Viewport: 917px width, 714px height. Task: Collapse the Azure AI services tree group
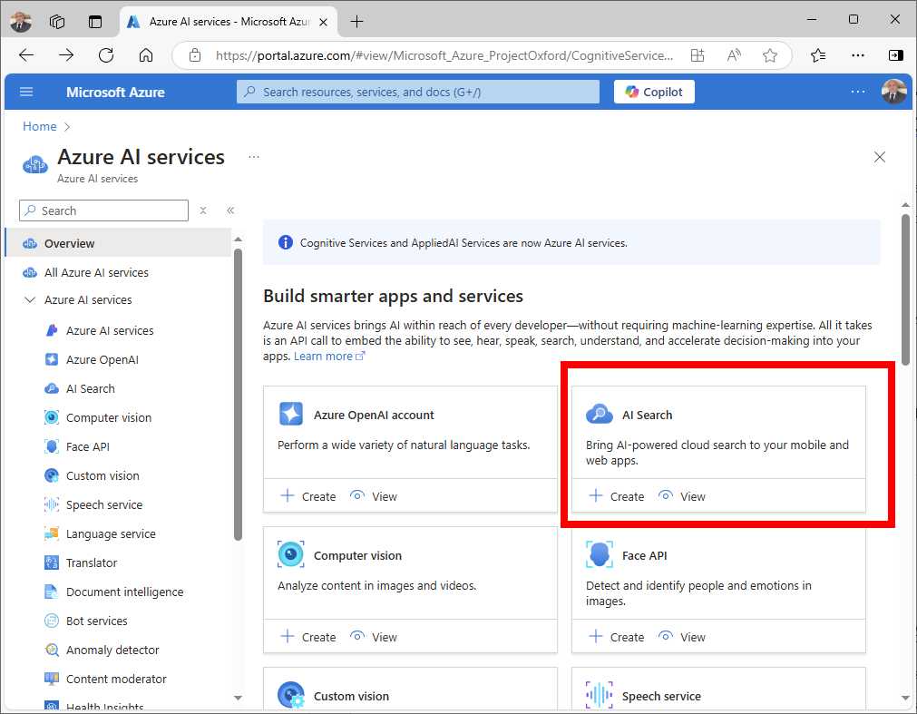[29, 300]
